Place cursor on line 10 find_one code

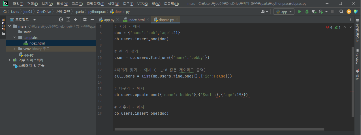click(x=162, y=57)
